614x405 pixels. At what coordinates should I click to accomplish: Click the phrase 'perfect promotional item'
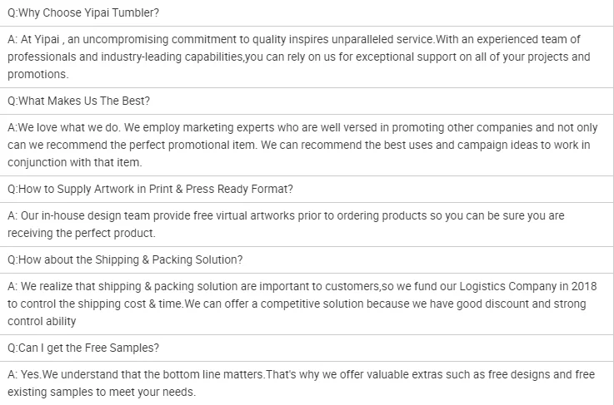[x=192, y=145]
